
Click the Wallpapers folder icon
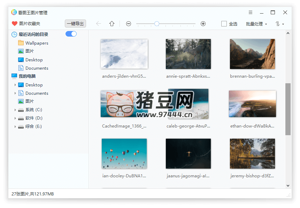(21, 43)
